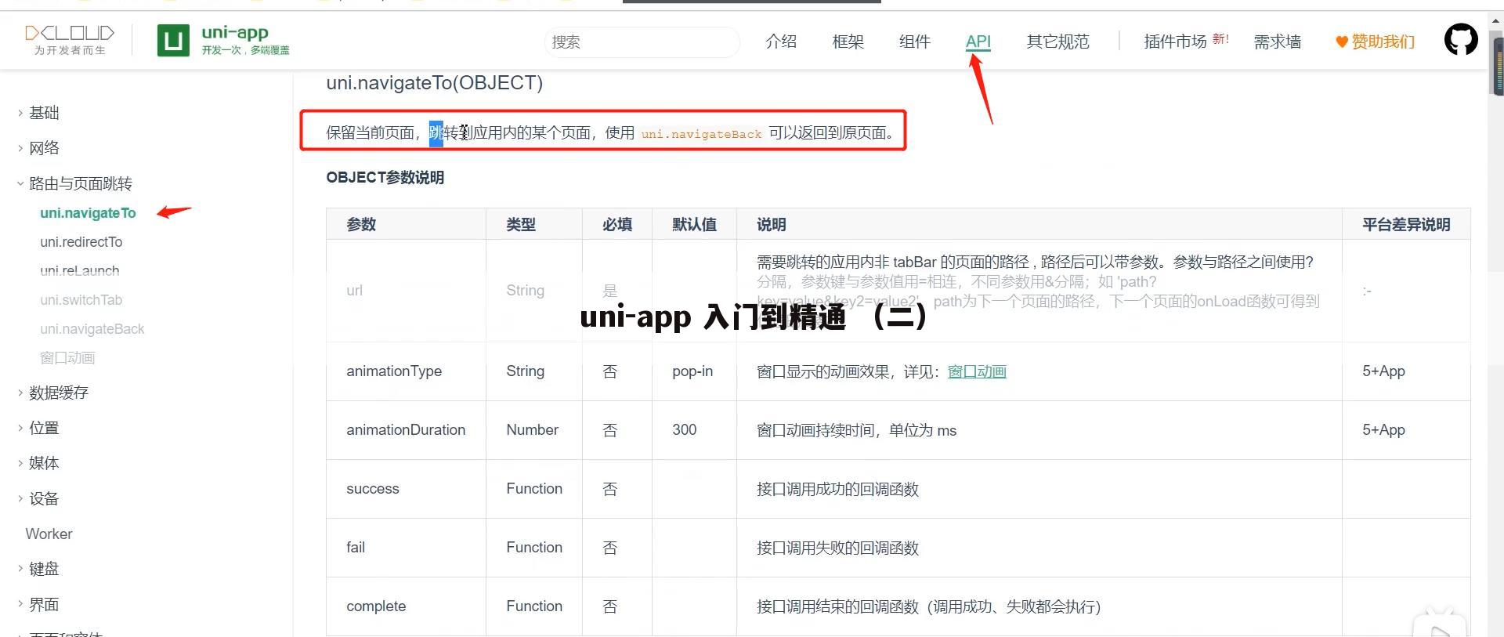Click the OBJECT参数说明 heading
This screenshot has height=637, width=1504.
click(385, 177)
